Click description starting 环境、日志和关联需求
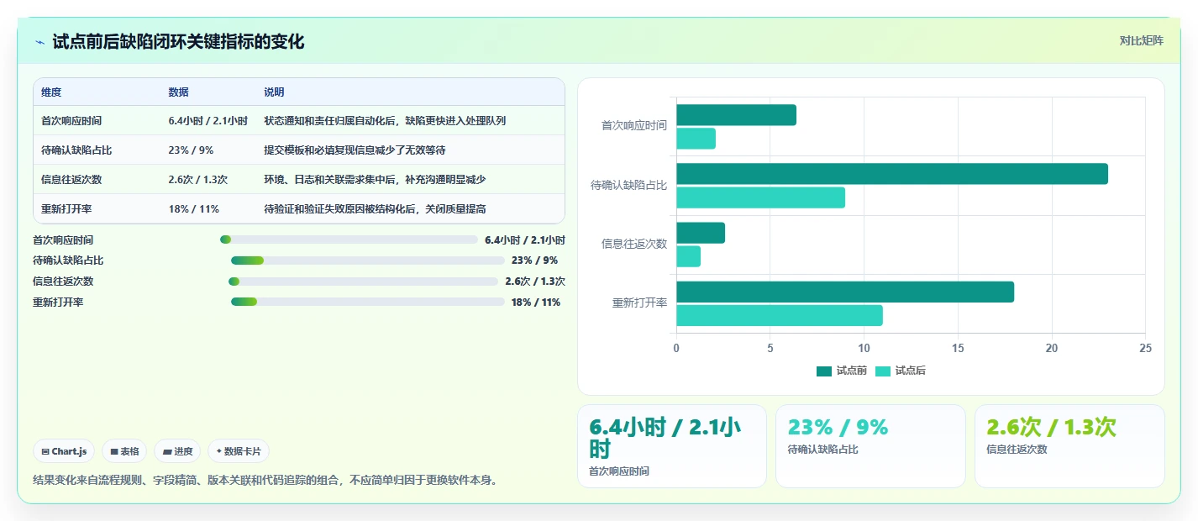1198x521 pixels. coord(375,180)
